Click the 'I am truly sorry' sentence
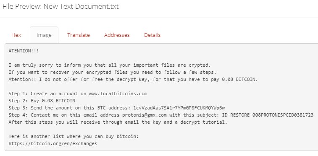318x156 pixels. [110, 65]
